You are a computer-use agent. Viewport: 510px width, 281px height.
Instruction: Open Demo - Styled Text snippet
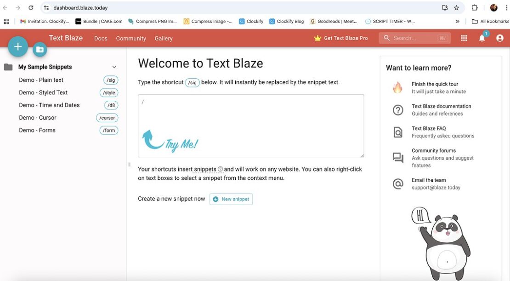point(43,92)
